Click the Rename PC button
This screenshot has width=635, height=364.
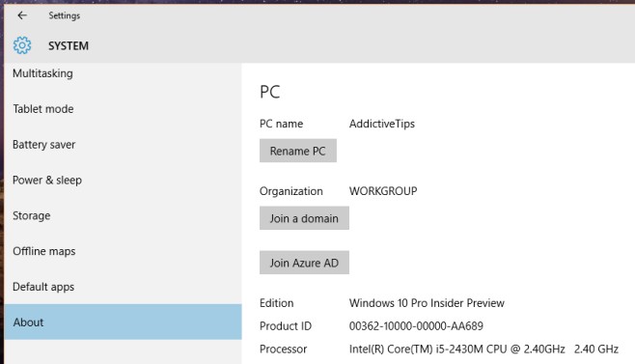click(x=297, y=151)
